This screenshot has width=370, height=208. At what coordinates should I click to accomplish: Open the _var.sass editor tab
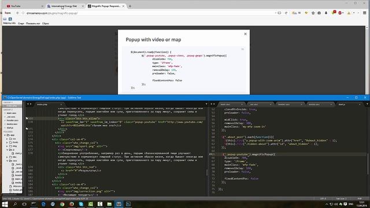(x=260, y=104)
